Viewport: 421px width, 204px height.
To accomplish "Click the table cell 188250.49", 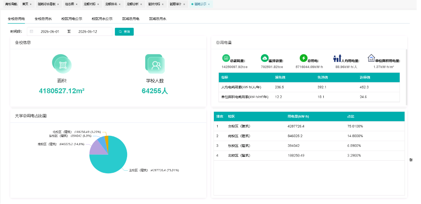I will [296, 155].
